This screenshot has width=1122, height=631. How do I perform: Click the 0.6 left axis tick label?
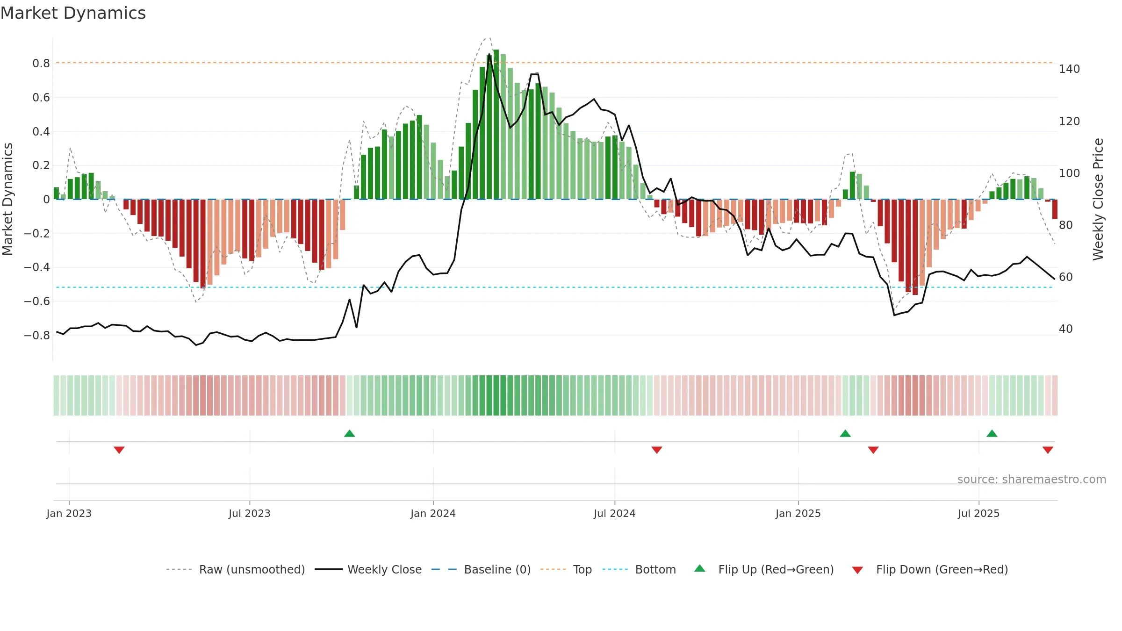(41, 98)
